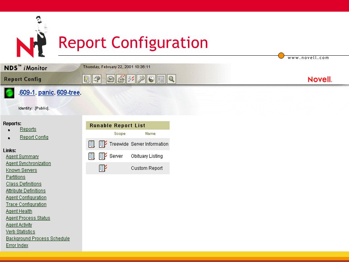Viewport: 349px width, 262px height.
Task: Go to the Reports link
Action: [x=28, y=129]
